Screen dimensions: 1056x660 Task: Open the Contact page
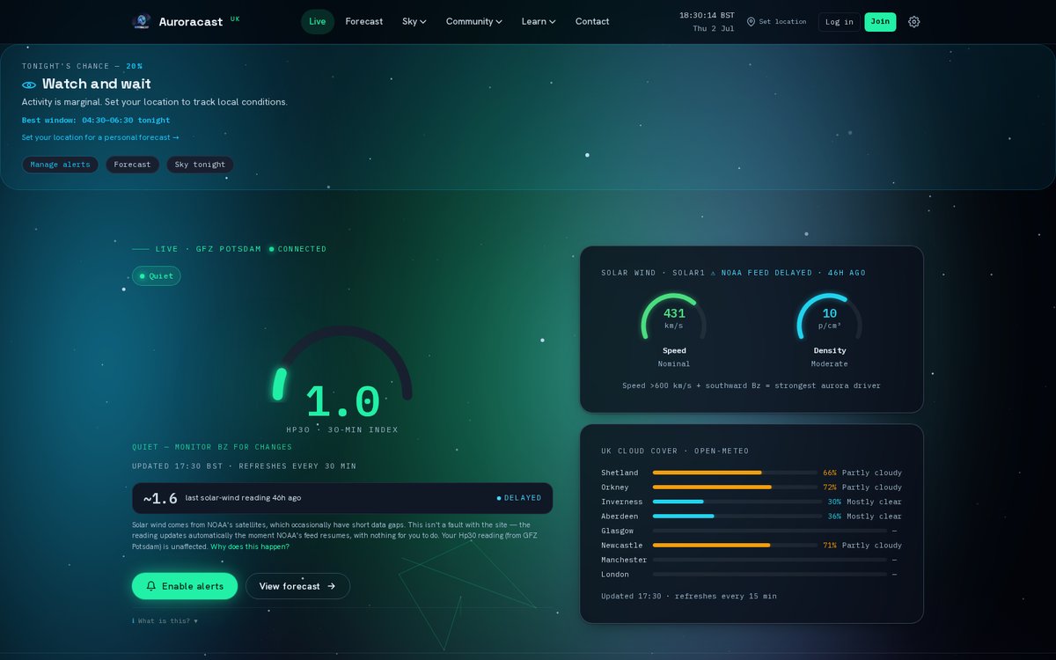point(592,22)
